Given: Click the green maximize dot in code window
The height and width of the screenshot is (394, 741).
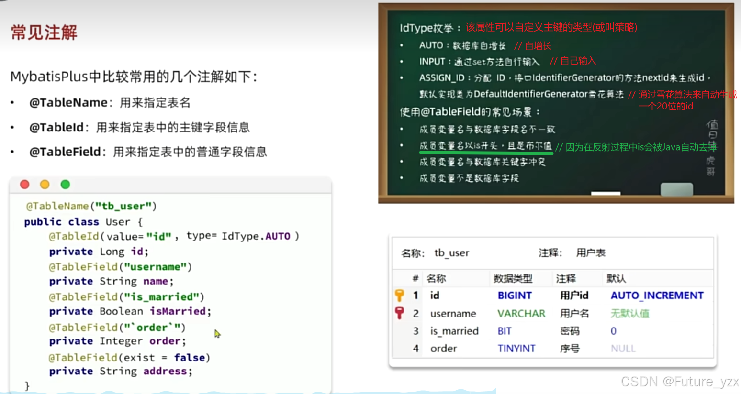Looking at the screenshot, I should pyautogui.click(x=66, y=185).
